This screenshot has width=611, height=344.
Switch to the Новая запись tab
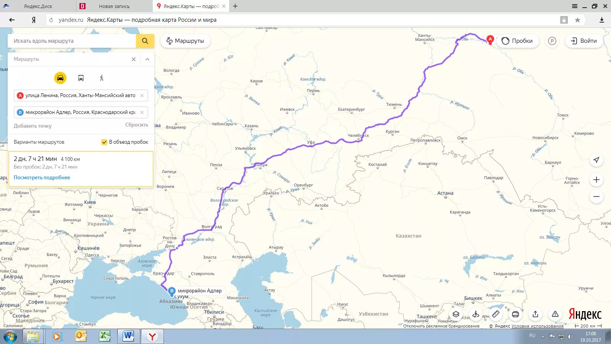click(114, 6)
